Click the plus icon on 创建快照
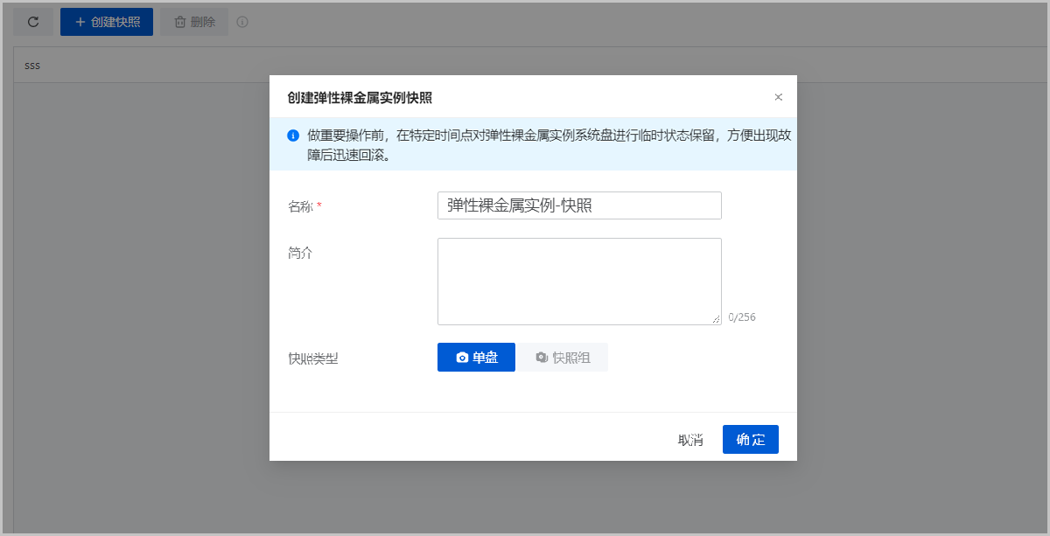This screenshot has height=536, width=1050. [x=80, y=22]
